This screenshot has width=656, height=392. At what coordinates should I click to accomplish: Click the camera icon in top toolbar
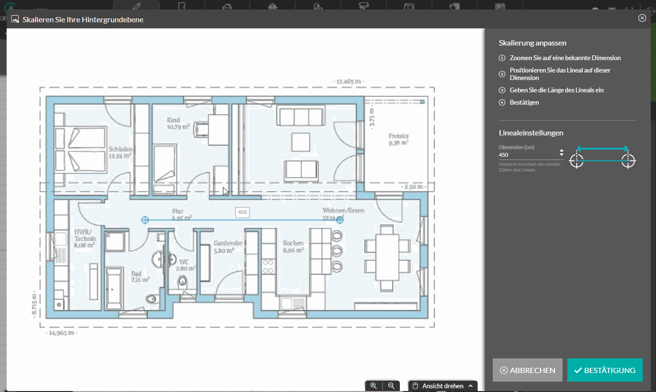click(408, 6)
